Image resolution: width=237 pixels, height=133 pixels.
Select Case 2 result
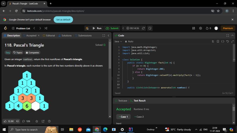139,117
